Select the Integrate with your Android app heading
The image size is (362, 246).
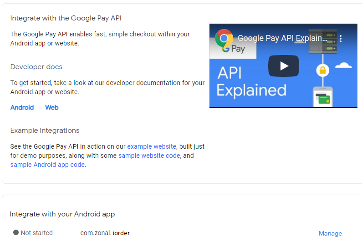point(62,214)
